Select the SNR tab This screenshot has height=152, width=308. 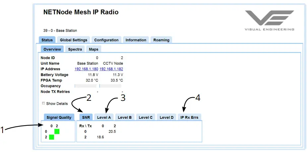86,117
